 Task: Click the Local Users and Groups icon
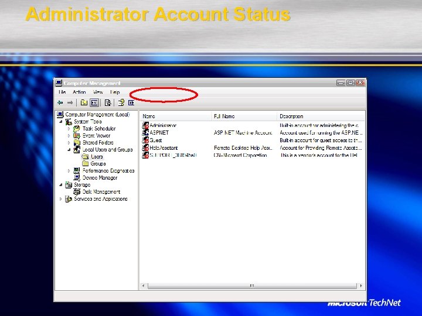[77, 149]
